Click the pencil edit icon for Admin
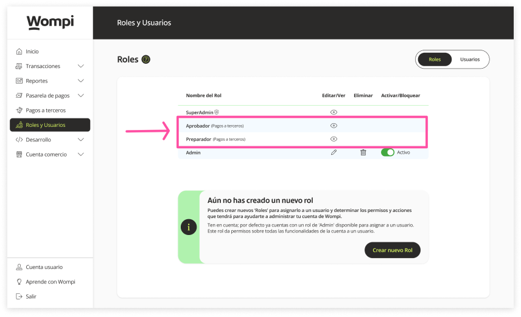The image size is (521, 317). [x=334, y=152]
